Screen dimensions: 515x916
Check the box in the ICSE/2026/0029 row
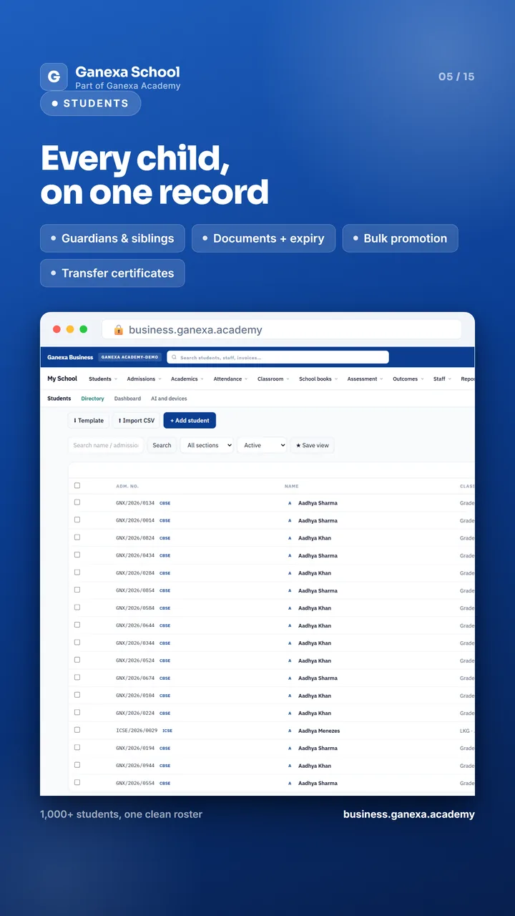pos(77,730)
